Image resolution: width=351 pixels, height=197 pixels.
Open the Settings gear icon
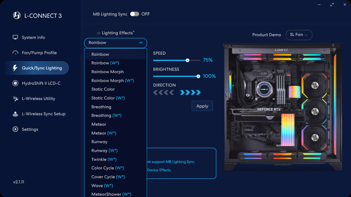point(15,129)
